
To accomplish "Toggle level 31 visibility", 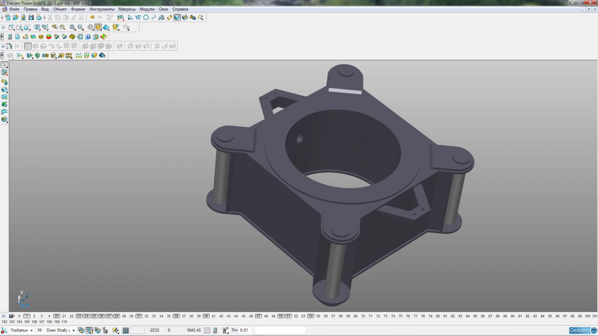I will pos(139,316).
